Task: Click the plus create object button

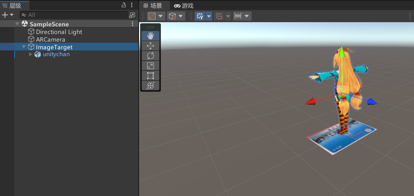Action: coord(5,15)
